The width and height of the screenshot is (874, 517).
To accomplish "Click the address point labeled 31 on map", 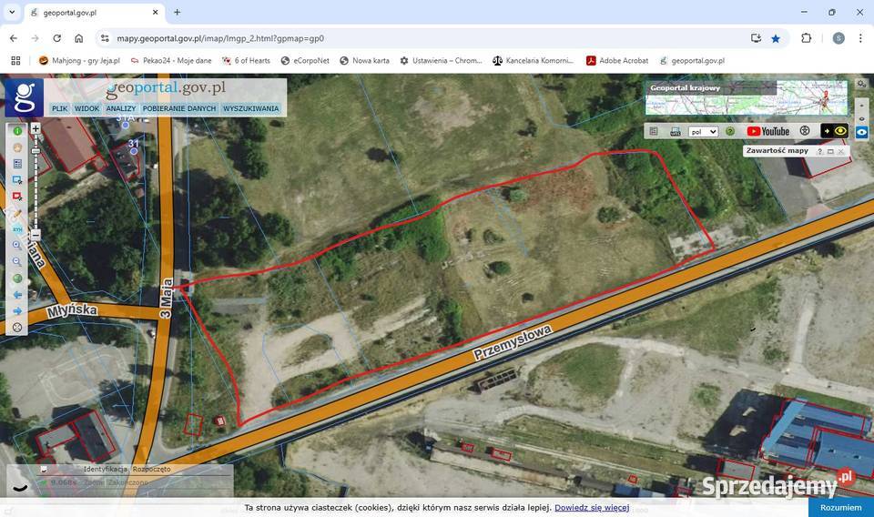I will click(133, 150).
